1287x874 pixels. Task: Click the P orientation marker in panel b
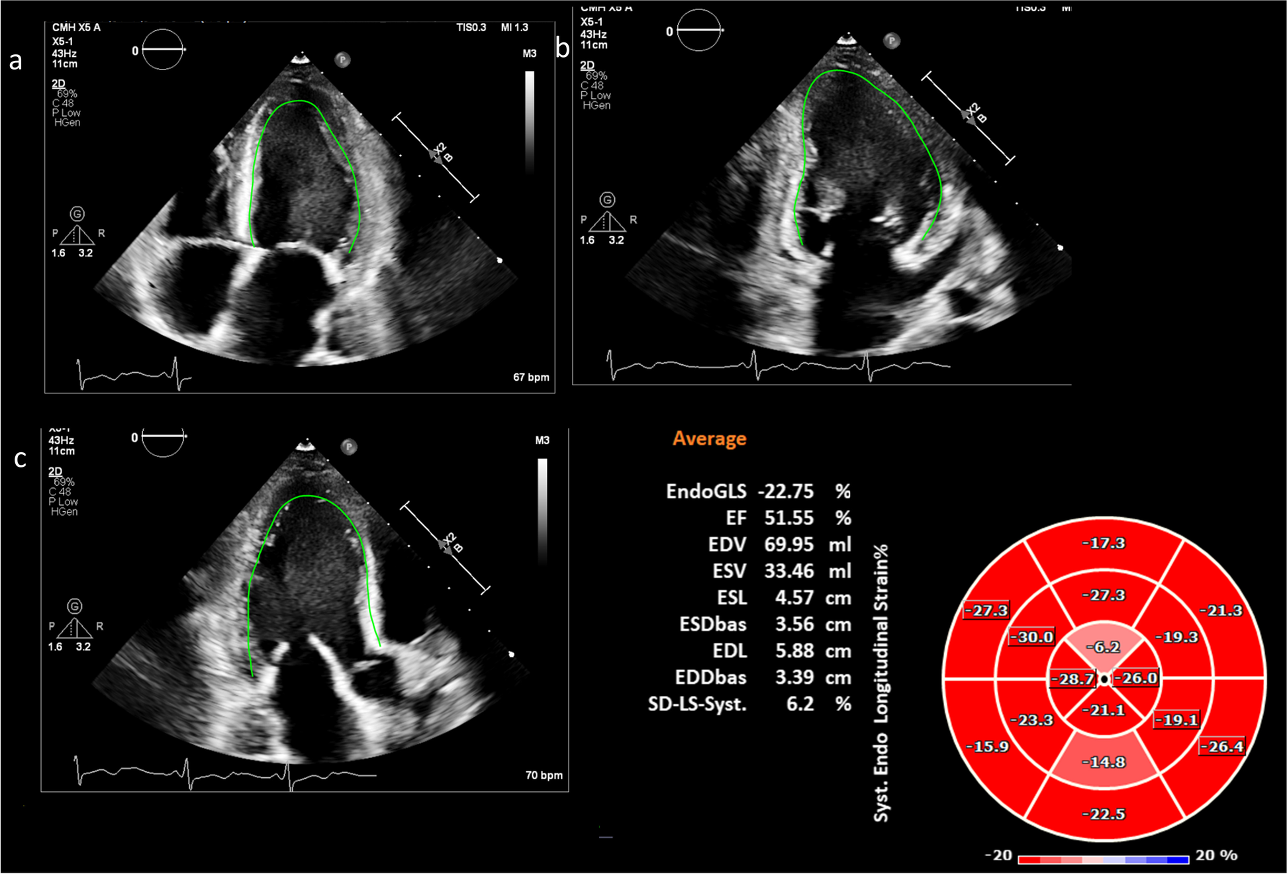coord(892,41)
